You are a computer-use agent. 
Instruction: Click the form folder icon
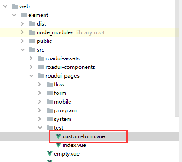[x=50, y=93]
